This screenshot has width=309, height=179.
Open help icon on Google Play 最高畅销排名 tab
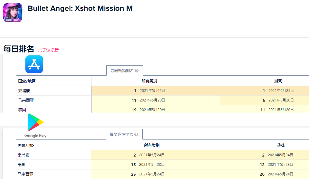136,135
